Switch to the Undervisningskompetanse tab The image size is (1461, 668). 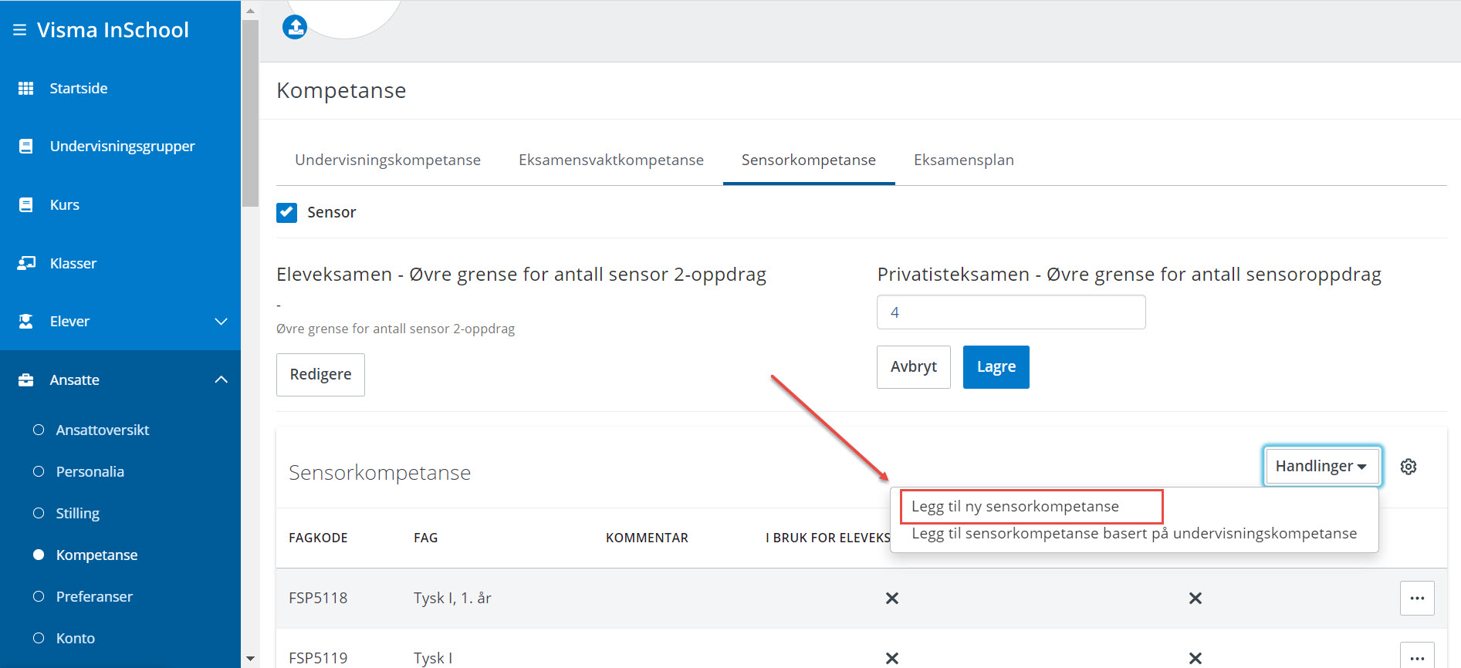point(387,160)
